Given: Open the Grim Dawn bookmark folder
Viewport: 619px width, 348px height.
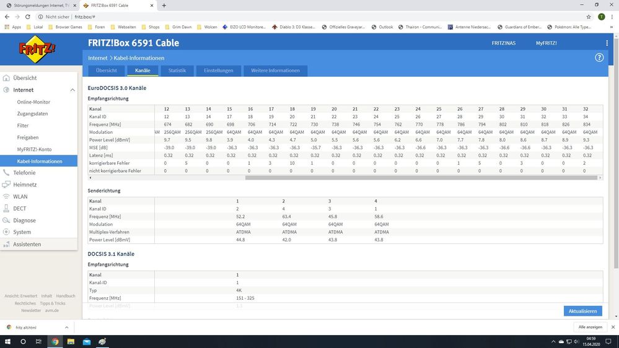Looking at the screenshot, I should tap(178, 27).
